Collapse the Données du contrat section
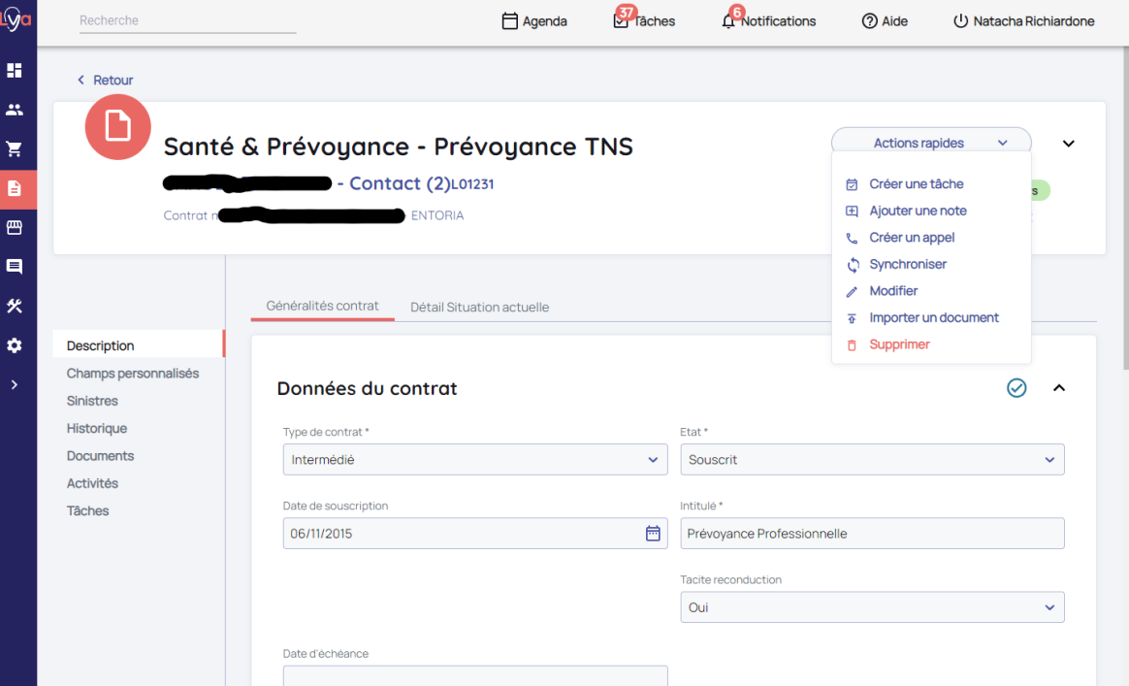 pyautogui.click(x=1059, y=388)
